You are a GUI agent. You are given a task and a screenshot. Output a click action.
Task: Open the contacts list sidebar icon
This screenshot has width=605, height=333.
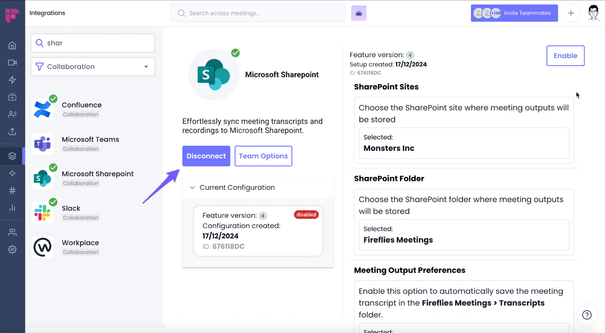[12, 114]
